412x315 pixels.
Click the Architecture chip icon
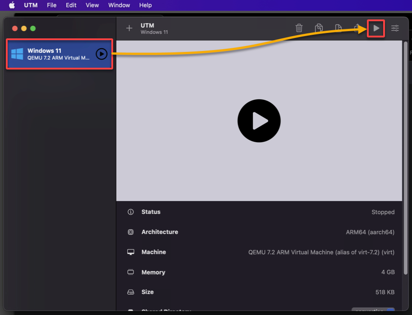131,232
